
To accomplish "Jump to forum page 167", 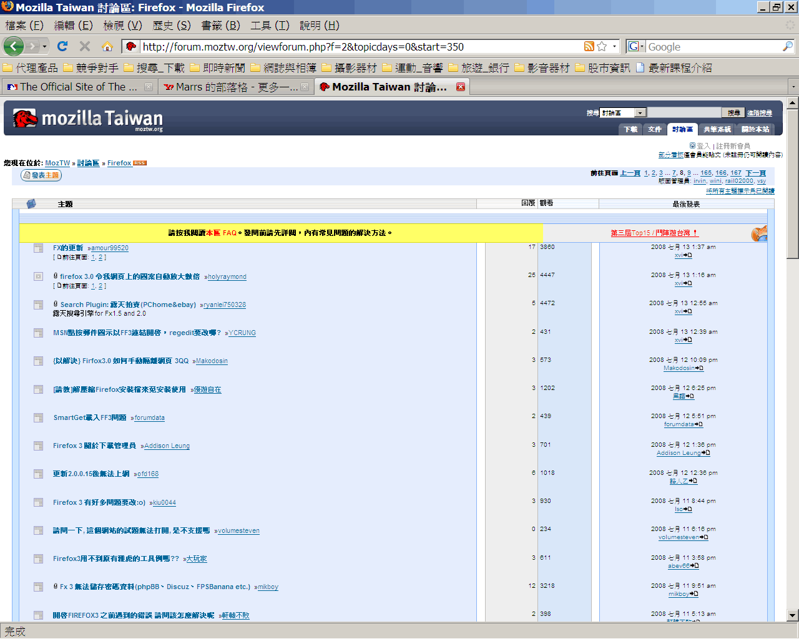I will 736,173.
